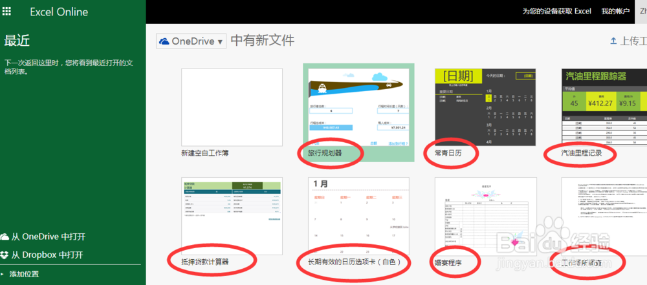Click the OneDrive cloud icon in the sidebar
The image size is (647, 285).
point(5,237)
